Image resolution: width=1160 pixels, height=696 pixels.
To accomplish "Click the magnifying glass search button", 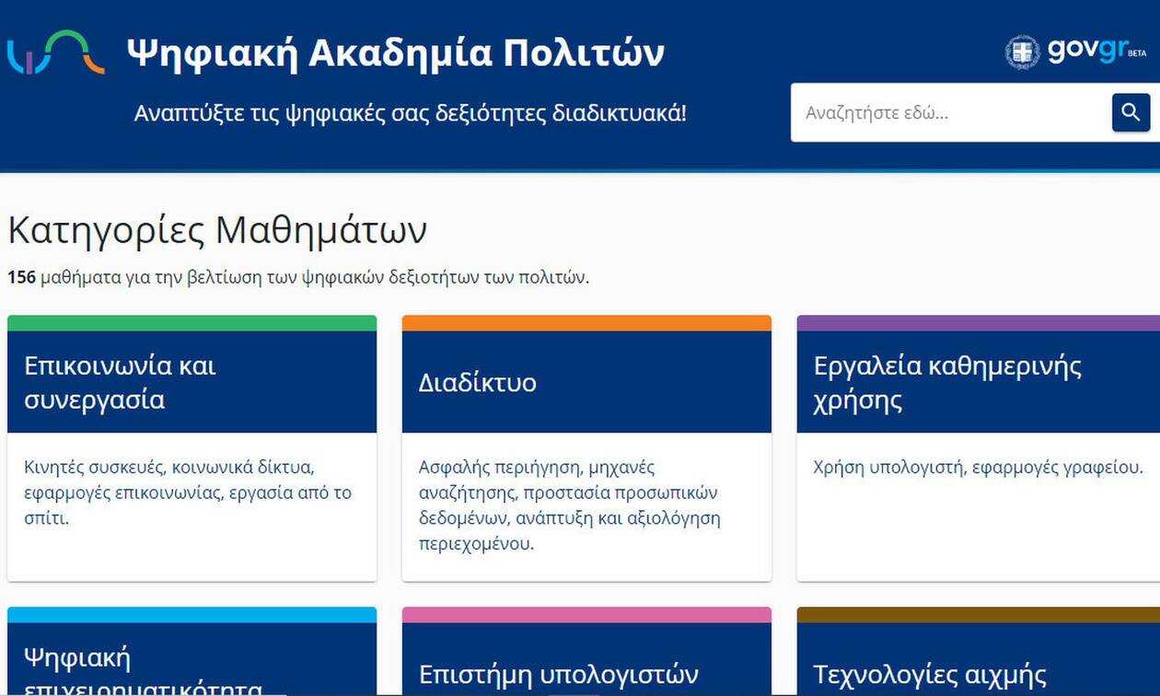I will tap(1131, 112).
